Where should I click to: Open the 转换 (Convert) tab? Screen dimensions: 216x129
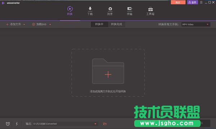click(x=70, y=11)
